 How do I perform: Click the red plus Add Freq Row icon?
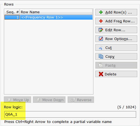pos(101,21)
